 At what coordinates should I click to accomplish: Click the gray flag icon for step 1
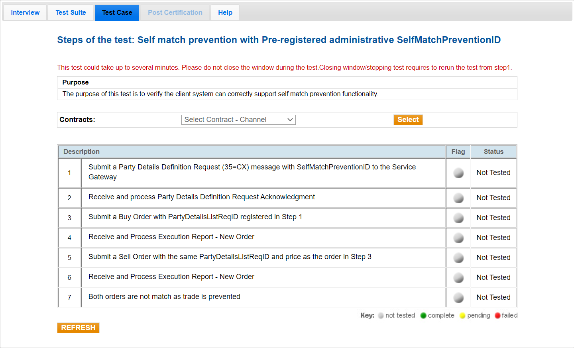point(458,173)
